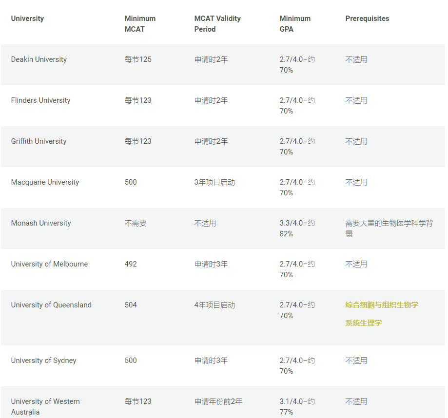Click Monash's minimum GPA 3.3/4.0 cell

[297, 228]
